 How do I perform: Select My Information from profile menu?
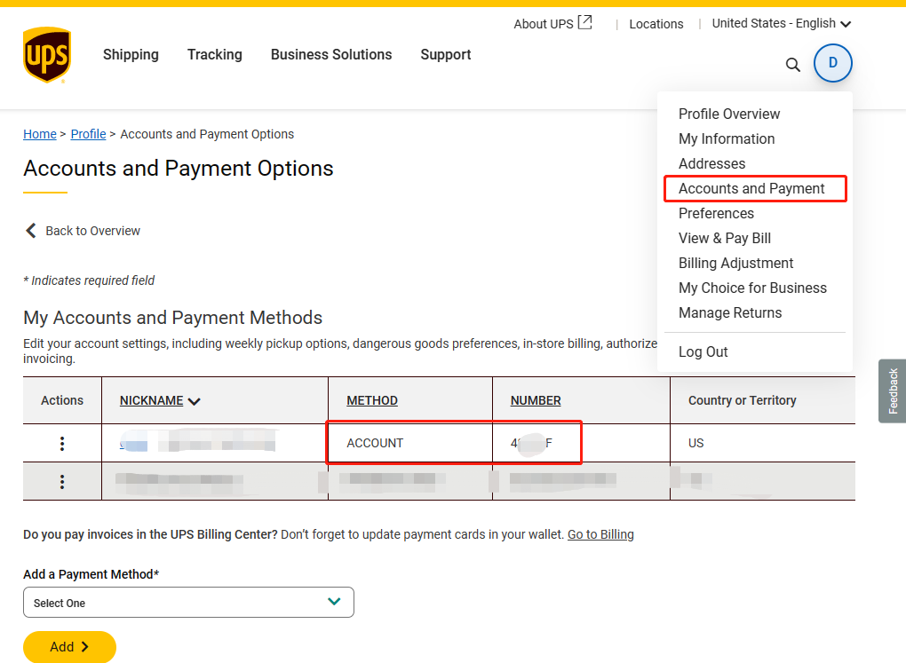click(x=727, y=138)
